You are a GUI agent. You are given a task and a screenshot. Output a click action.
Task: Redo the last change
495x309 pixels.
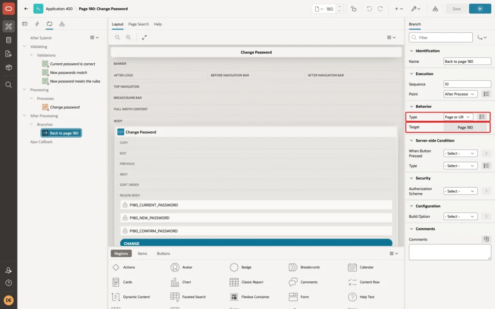click(380, 9)
